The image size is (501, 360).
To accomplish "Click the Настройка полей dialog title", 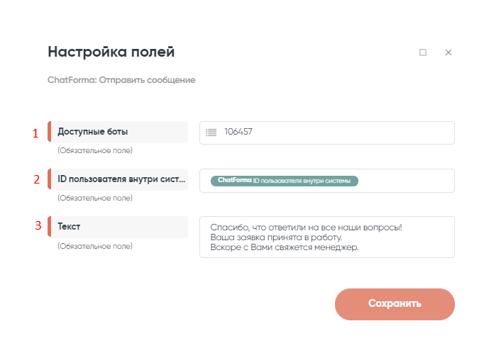I will [111, 52].
